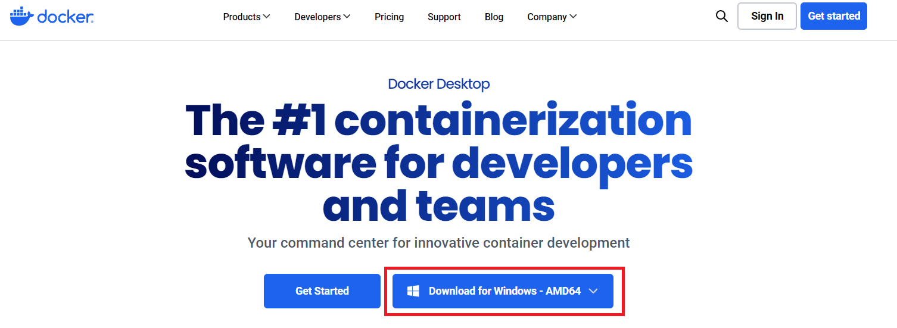897x328 pixels.
Task: Click the Sign In button
Action: coord(767,16)
